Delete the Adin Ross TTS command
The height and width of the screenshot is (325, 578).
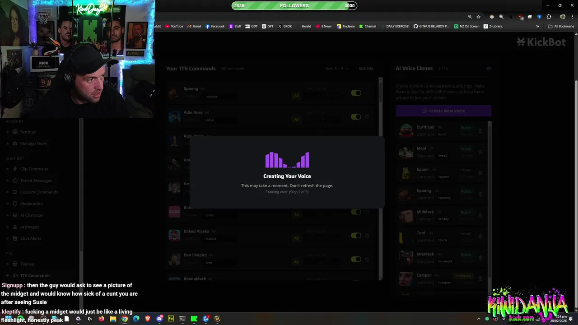pyautogui.click(x=367, y=116)
